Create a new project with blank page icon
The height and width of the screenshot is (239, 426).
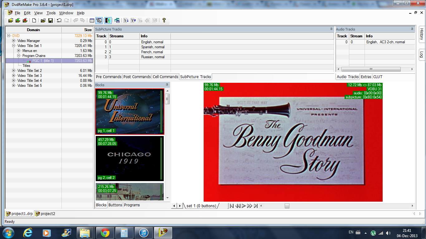click(x=34, y=21)
